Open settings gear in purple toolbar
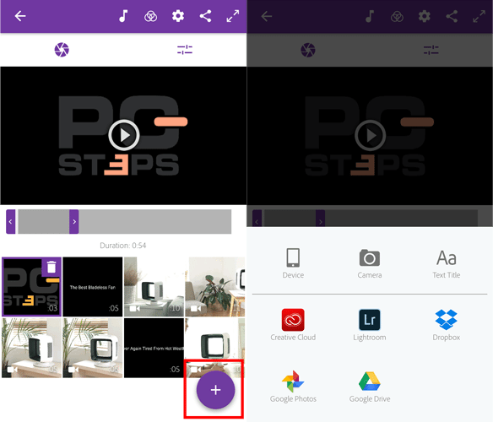The image size is (493, 422). [x=178, y=16]
